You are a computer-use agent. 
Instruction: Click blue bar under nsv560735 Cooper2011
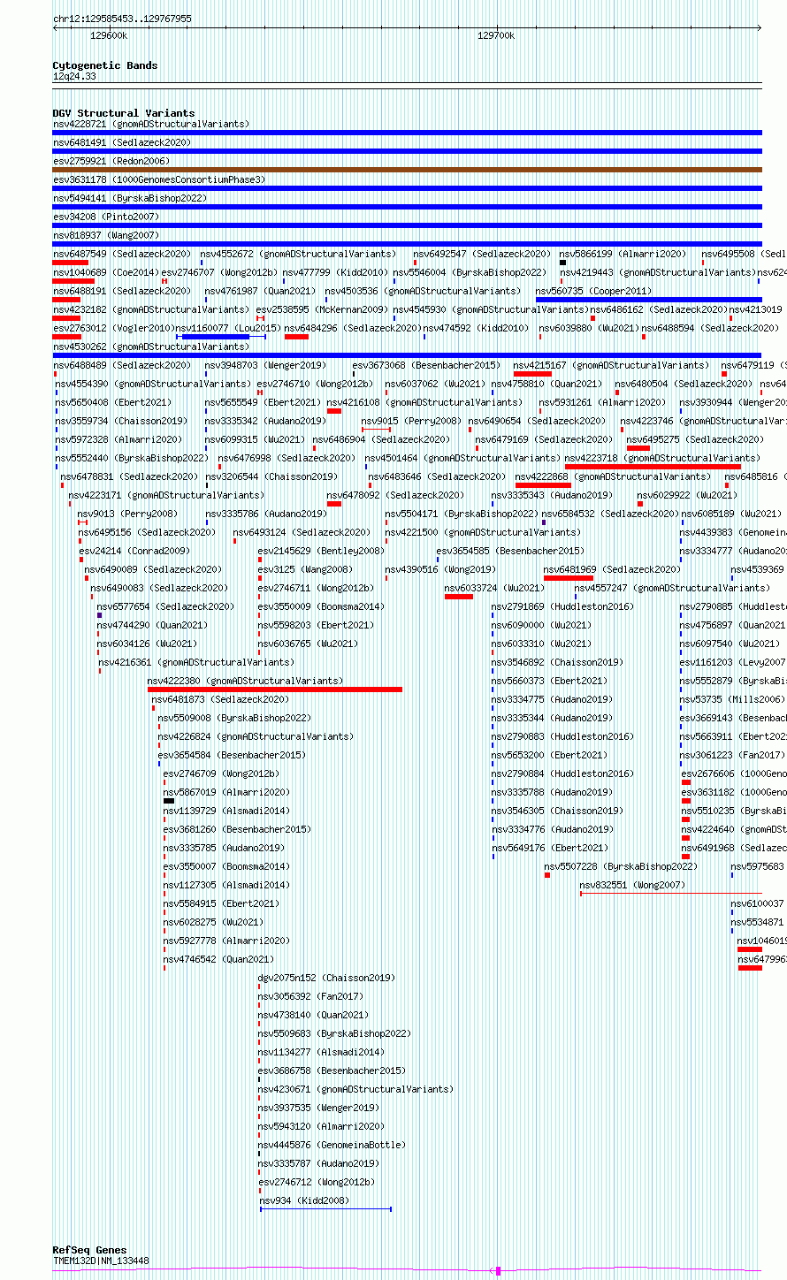coord(649,300)
